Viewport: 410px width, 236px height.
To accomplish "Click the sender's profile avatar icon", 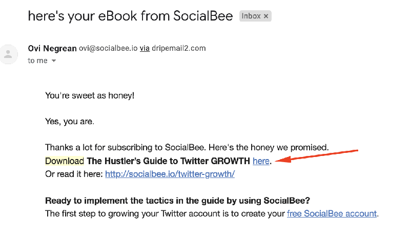I will [9, 54].
